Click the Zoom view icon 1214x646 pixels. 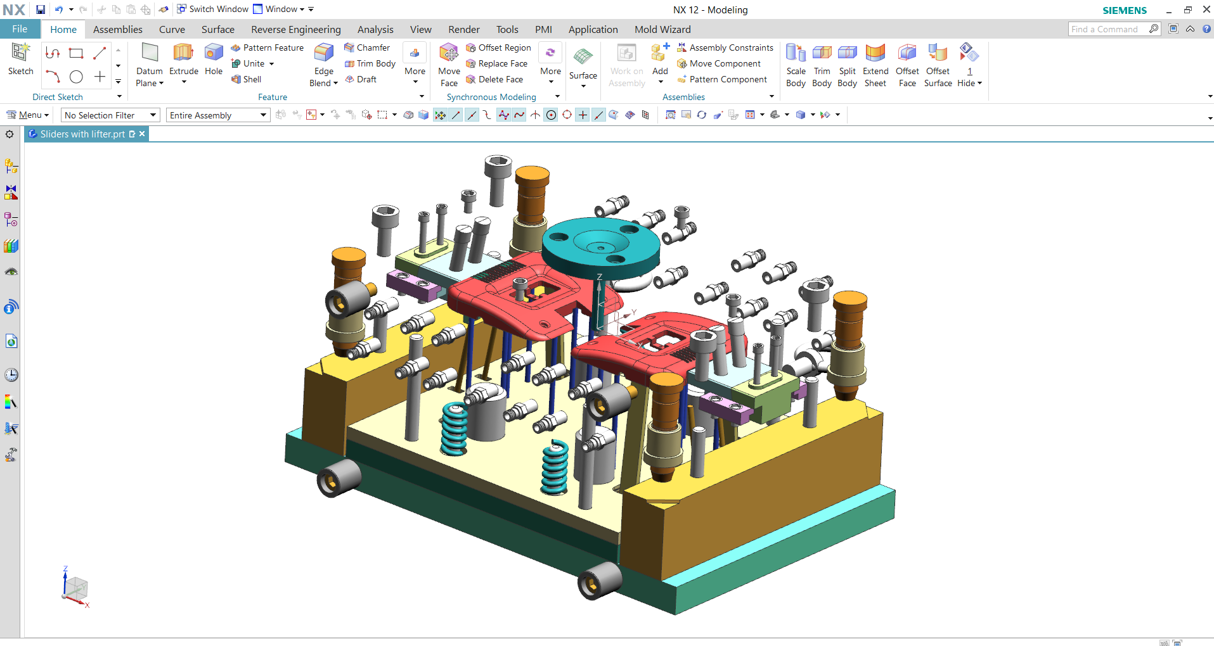[x=670, y=115]
